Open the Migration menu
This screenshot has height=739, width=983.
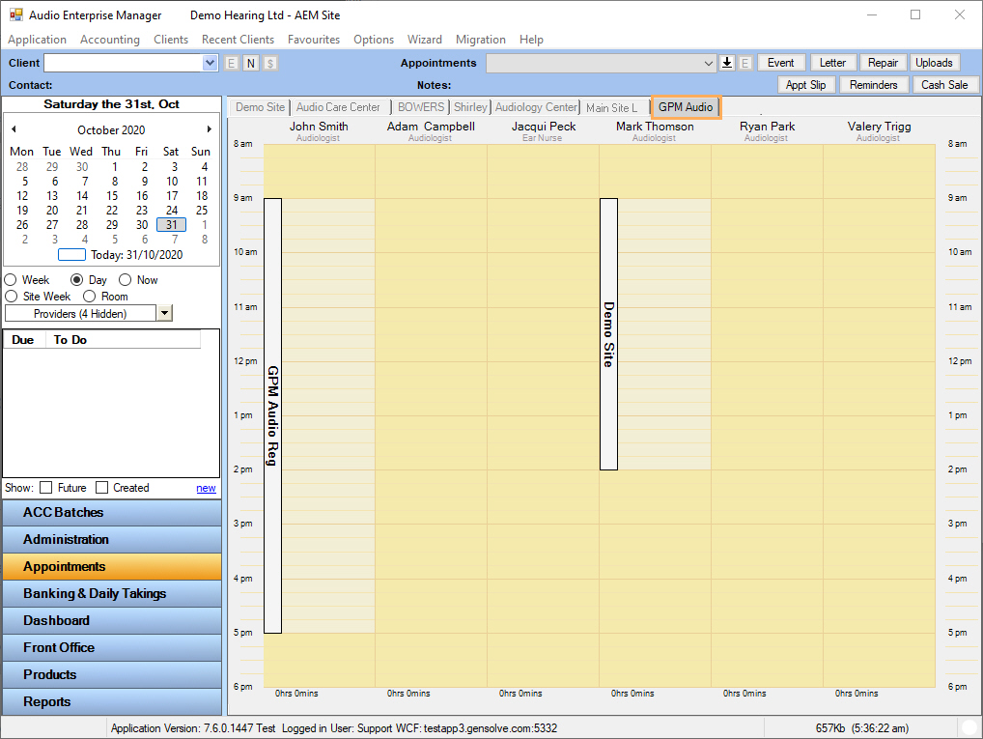(x=480, y=40)
